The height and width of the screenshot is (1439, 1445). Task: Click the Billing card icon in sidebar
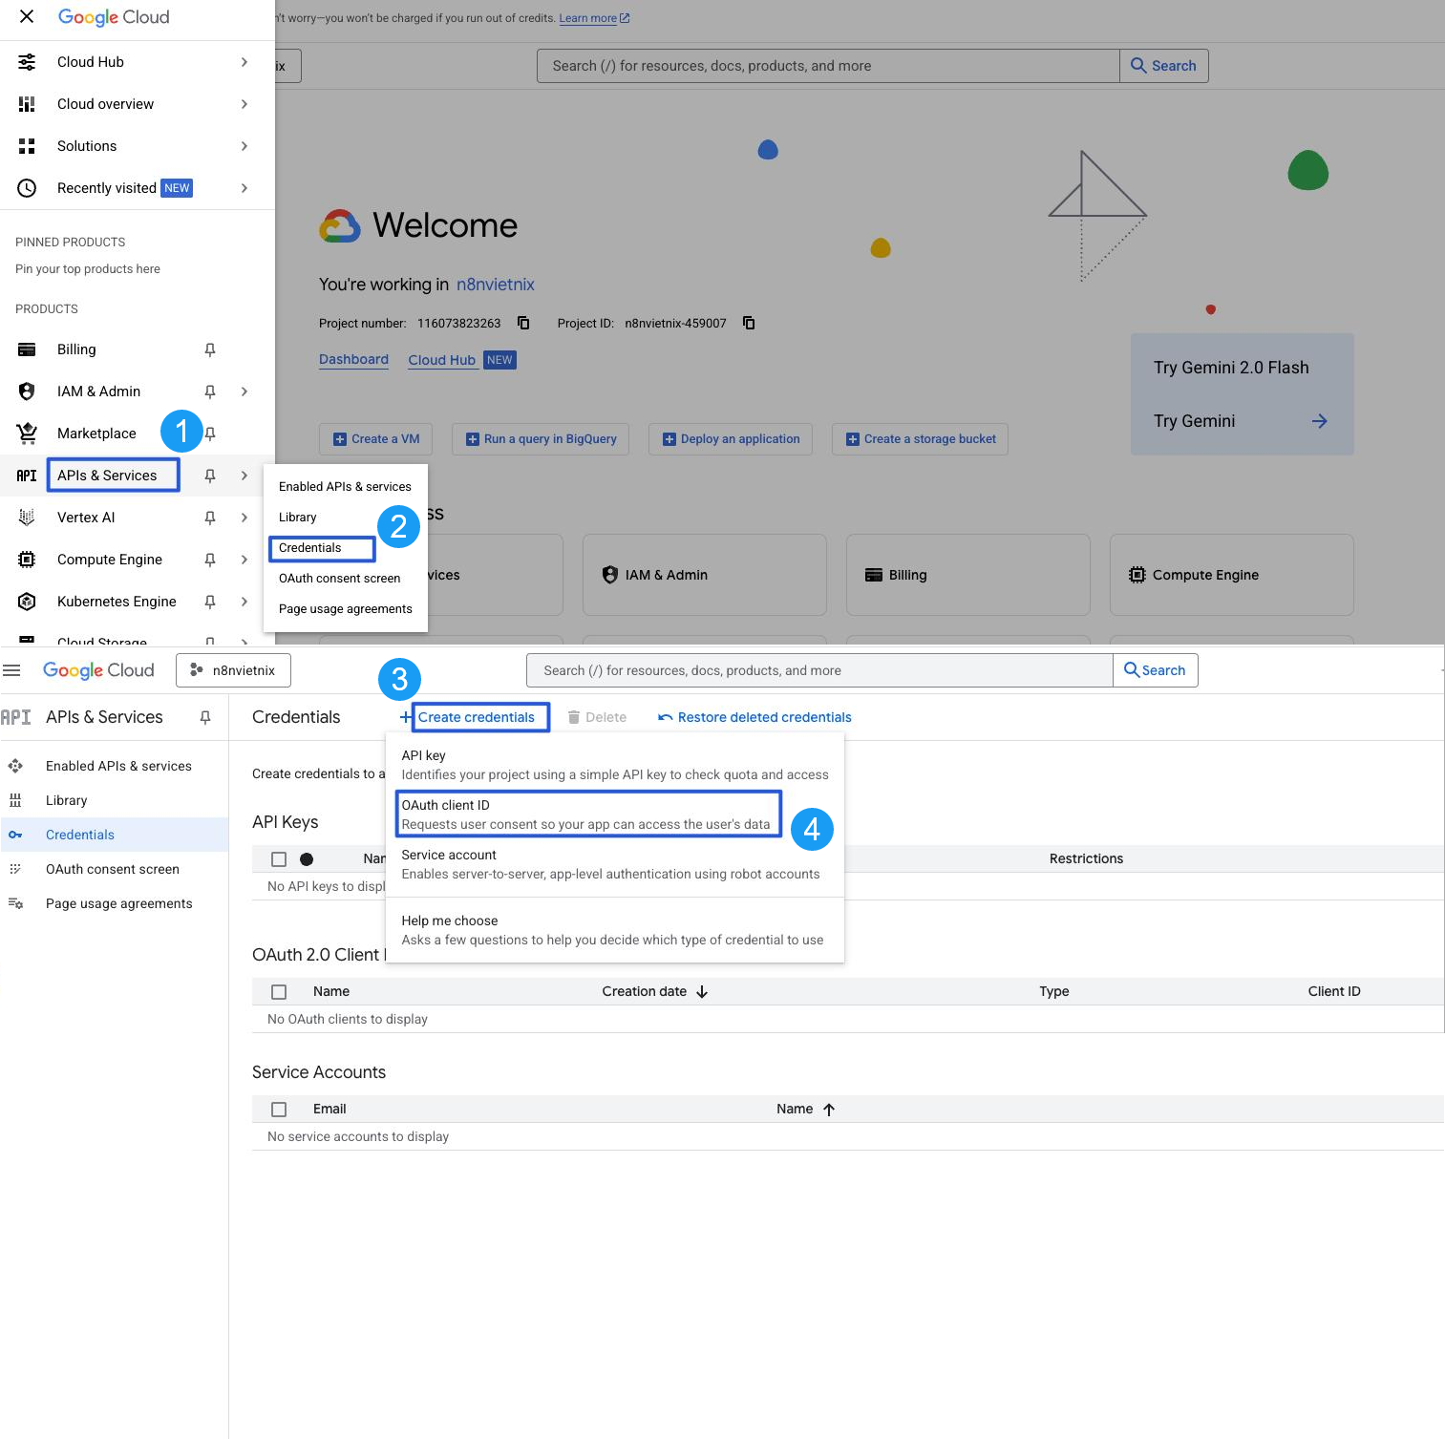pos(27,349)
